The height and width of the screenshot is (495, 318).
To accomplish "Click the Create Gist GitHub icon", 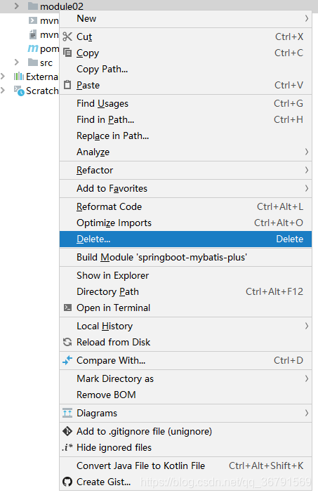I will pyautogui.click(x=67, y=482).
